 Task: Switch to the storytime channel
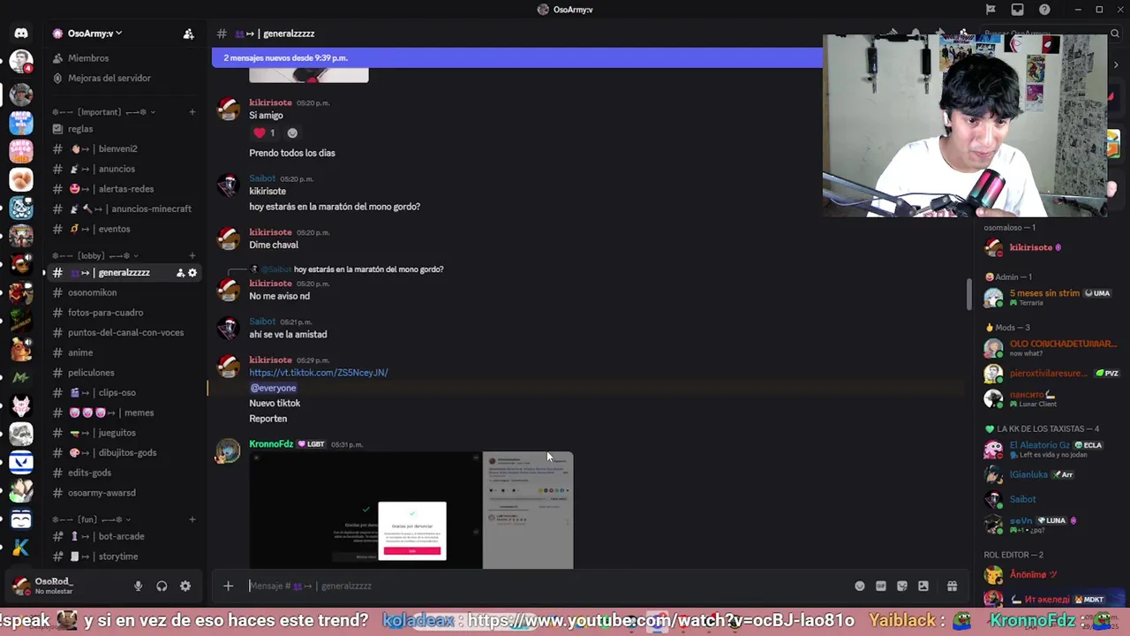coord(124,556)
